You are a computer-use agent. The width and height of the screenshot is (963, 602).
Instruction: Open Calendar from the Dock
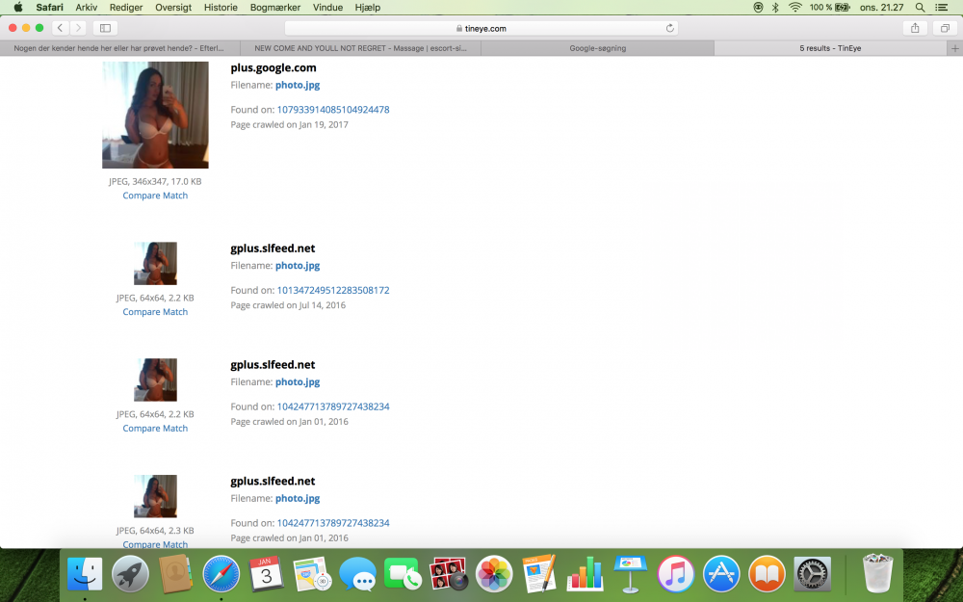click(266, 574)
